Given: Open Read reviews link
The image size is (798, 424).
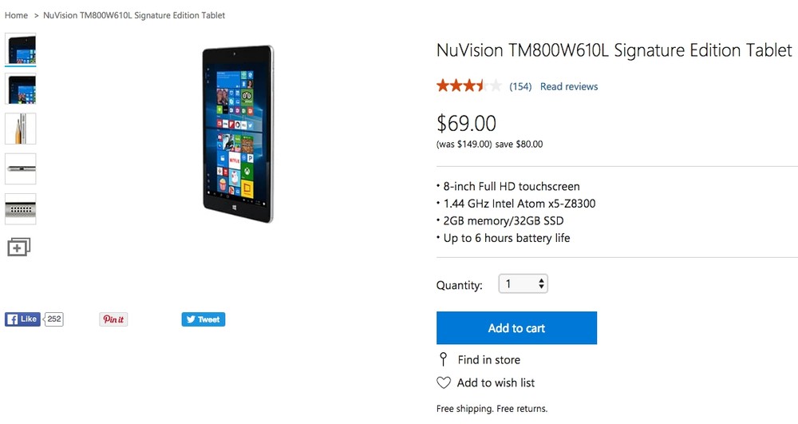Looking at the screenshot, I should [x=569, y=86].
